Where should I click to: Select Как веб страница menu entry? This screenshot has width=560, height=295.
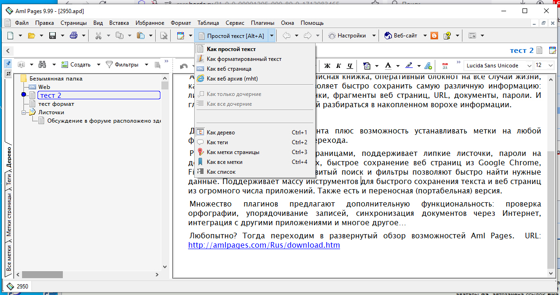[x=228, y=69]
